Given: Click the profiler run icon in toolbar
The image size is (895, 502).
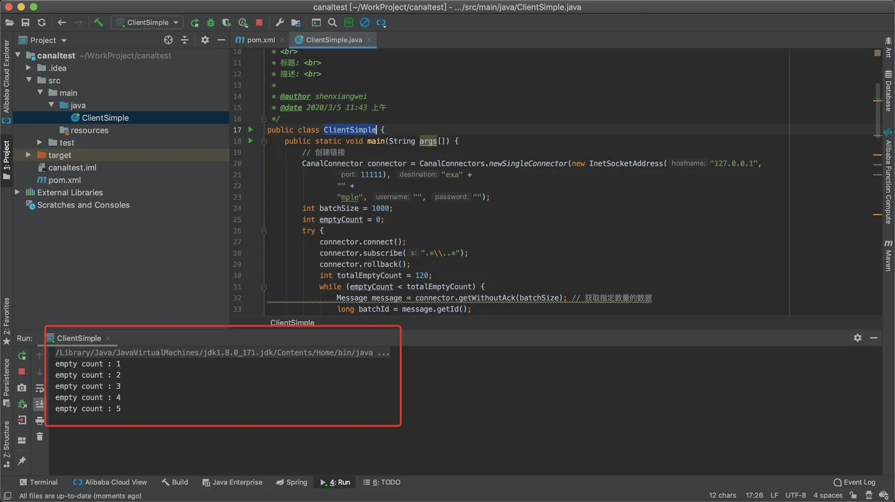Looking at the screenshot, I should pyautogui.click(x=243, y=22).
